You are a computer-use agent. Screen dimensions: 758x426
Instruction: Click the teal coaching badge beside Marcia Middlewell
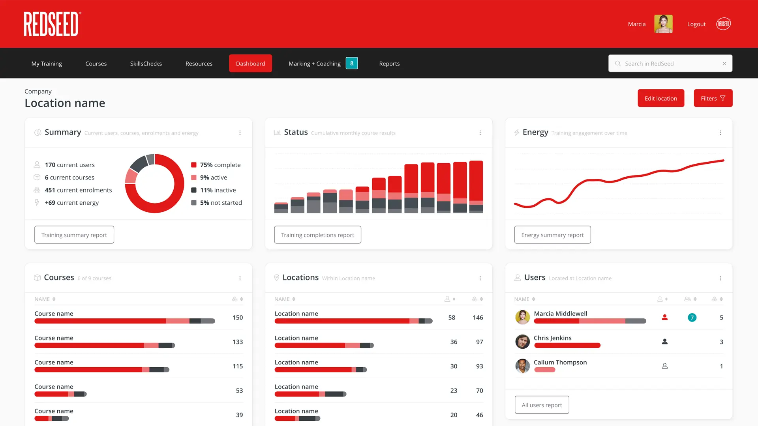pyautogui.click(x=692, y=318)
